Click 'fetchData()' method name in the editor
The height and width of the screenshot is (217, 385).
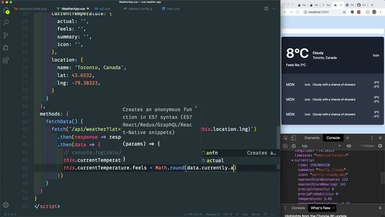pyautogui.click(x=61, y=122)
